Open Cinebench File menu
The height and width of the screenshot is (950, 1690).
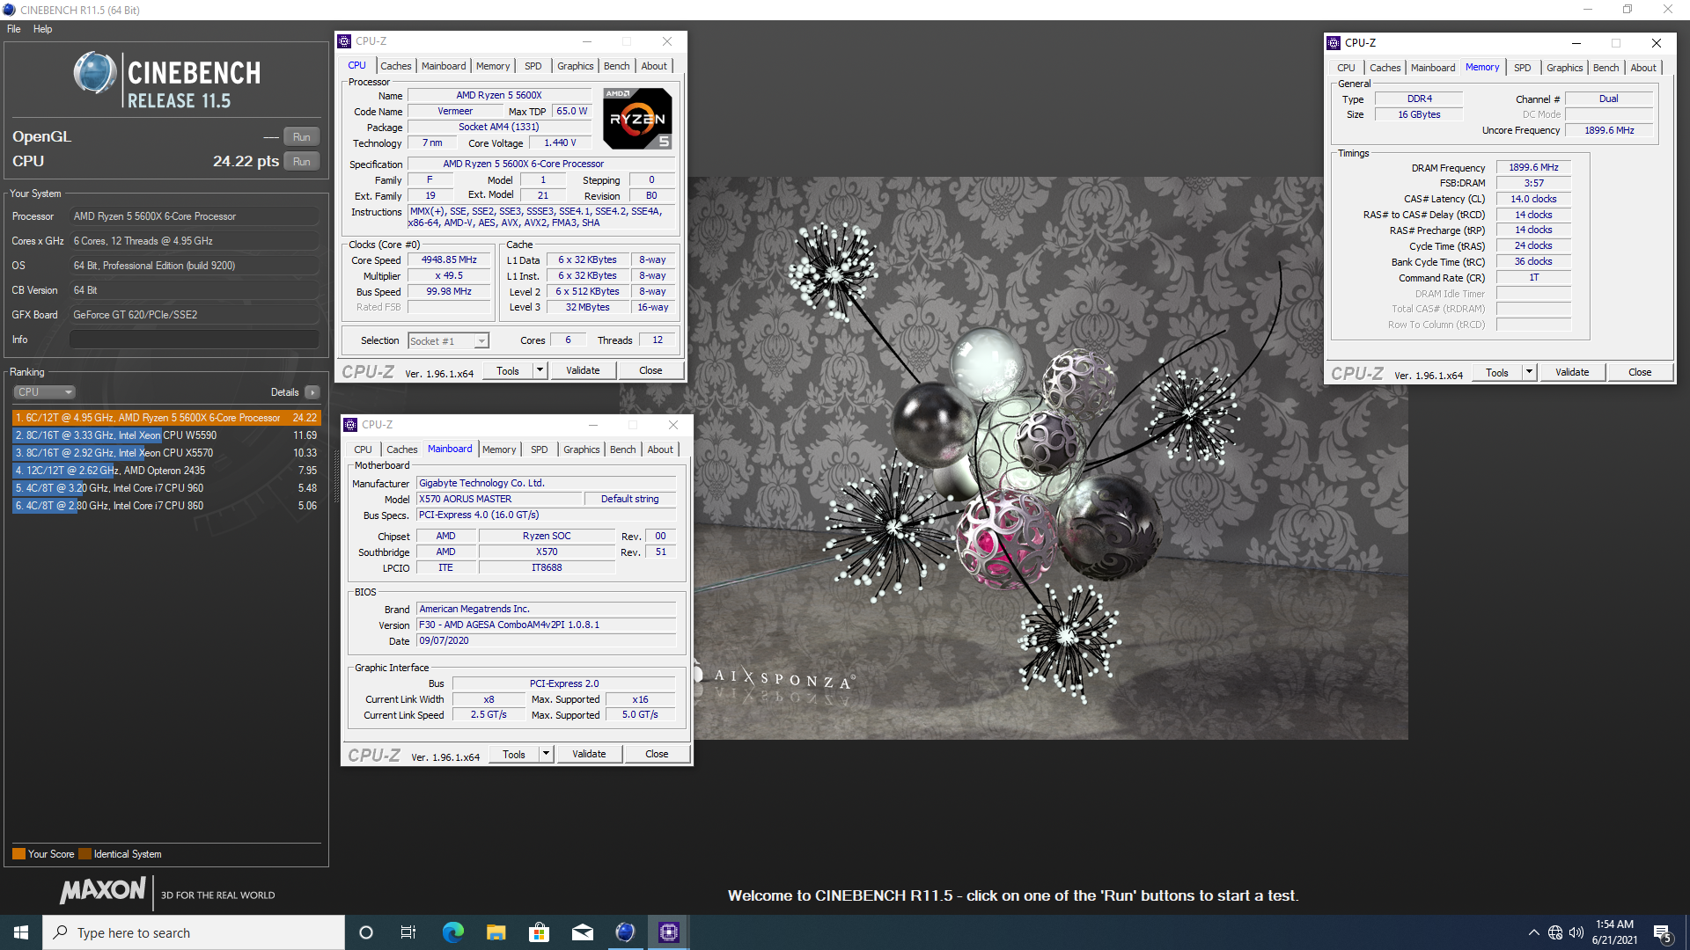14,29
